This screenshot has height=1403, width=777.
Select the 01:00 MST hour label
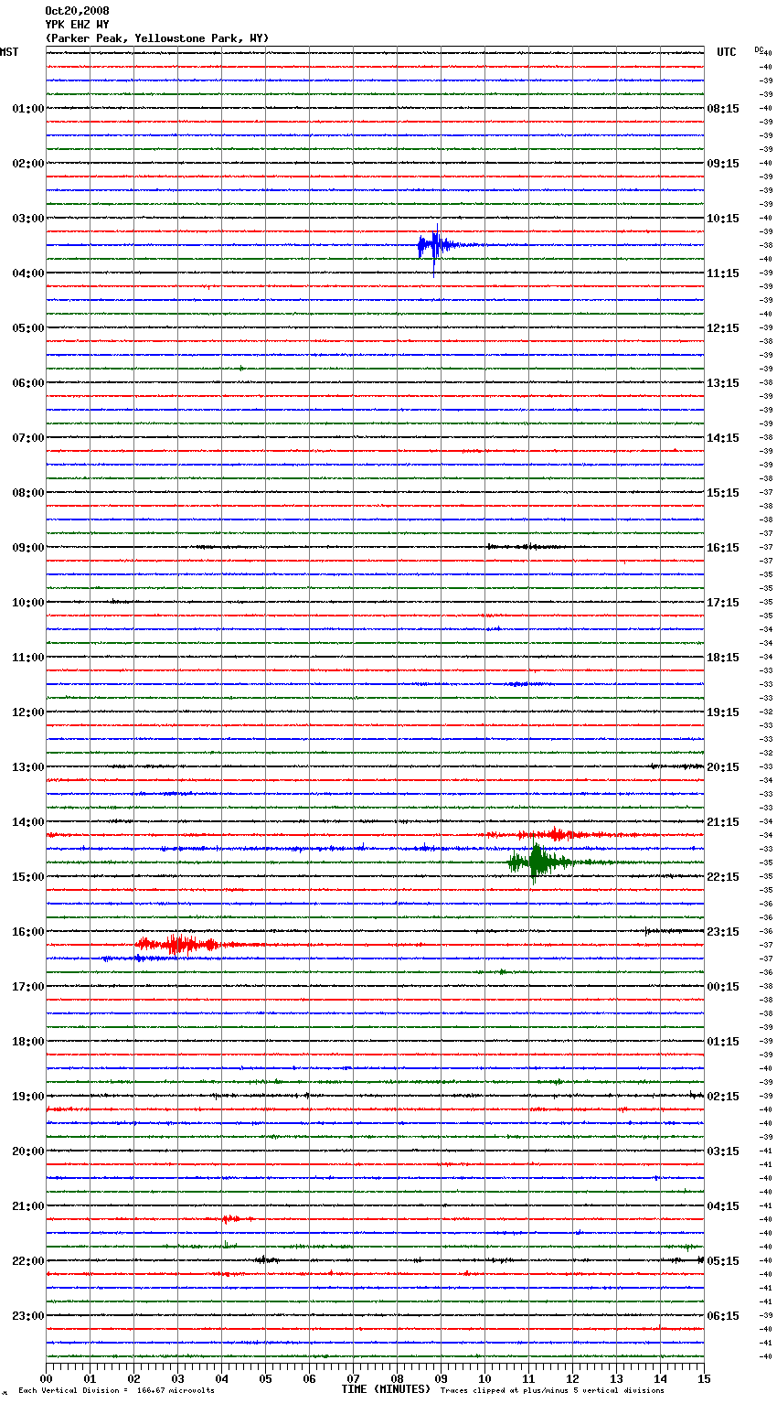[28, 109]
